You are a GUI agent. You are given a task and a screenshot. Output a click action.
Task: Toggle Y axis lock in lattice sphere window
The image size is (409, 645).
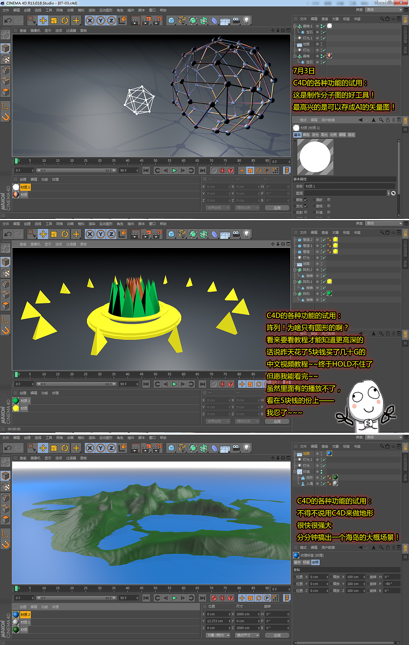101,20
